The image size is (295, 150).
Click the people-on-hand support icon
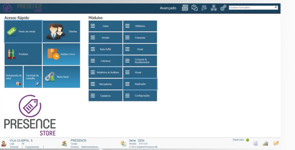[x=204, y=8]
